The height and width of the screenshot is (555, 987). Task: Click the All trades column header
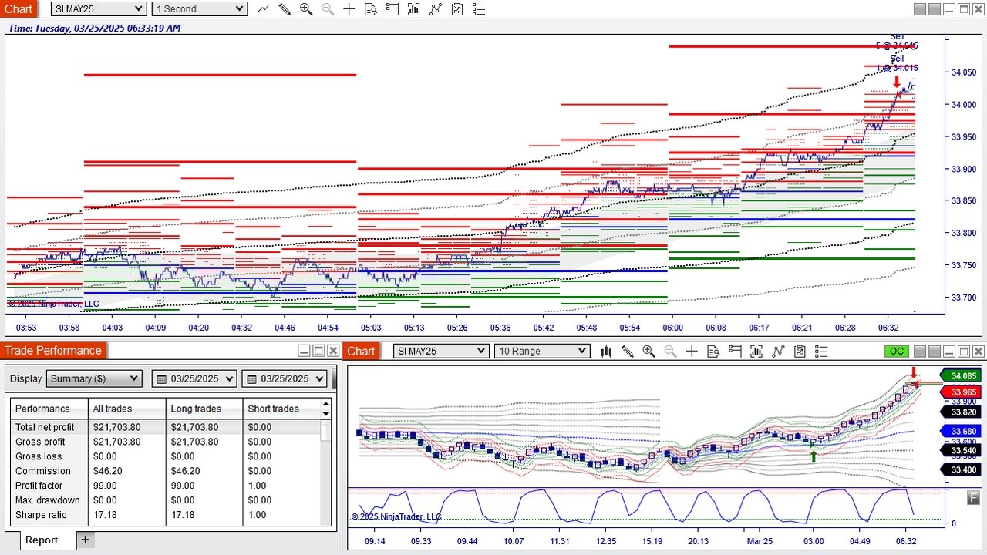(x=127, y=409)
